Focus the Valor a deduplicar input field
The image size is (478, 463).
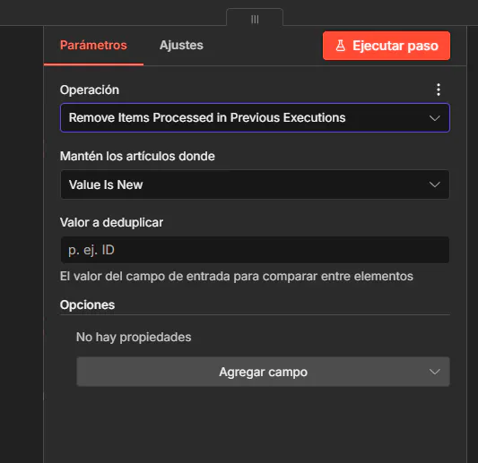tap(255, 250)
